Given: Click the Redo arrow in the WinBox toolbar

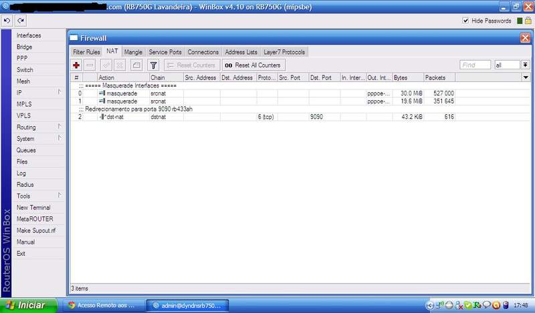Looking at the screenshot, I should (21, 21).
